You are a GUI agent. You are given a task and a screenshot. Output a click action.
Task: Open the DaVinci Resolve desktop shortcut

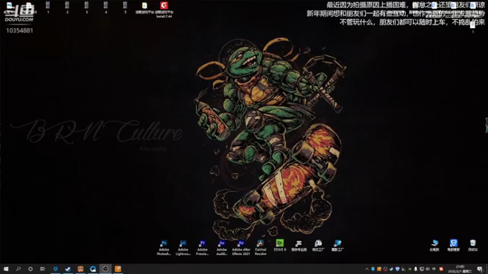pyautogui.click(x=260, y=247)
